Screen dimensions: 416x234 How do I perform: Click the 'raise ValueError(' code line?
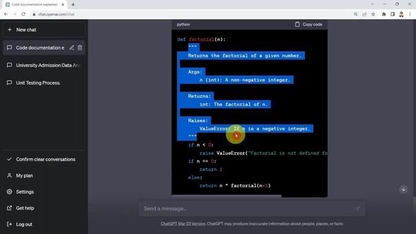click(263, 153)
